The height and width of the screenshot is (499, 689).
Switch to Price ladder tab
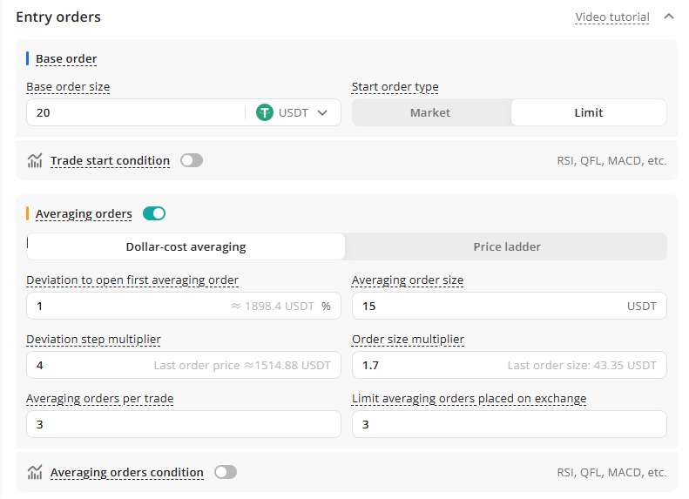tap(506, 246)
